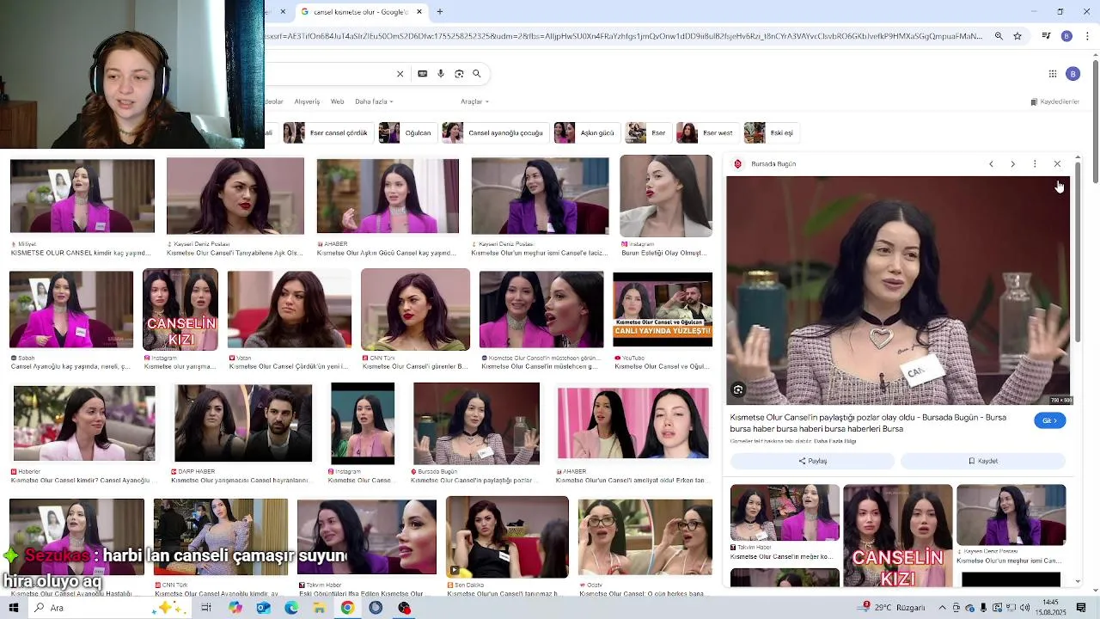The width and height of the screenshot is (1100, 619).
Task: Open File Explorer from the taskbar
Action: [x=319, y=608]
